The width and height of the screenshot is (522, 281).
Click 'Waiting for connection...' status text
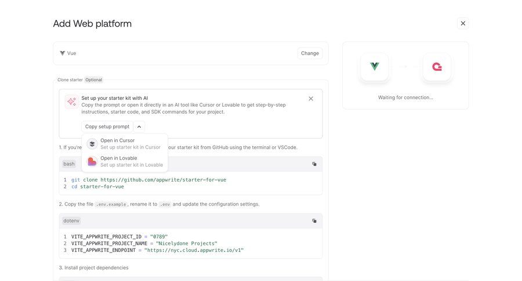point(405,98)
